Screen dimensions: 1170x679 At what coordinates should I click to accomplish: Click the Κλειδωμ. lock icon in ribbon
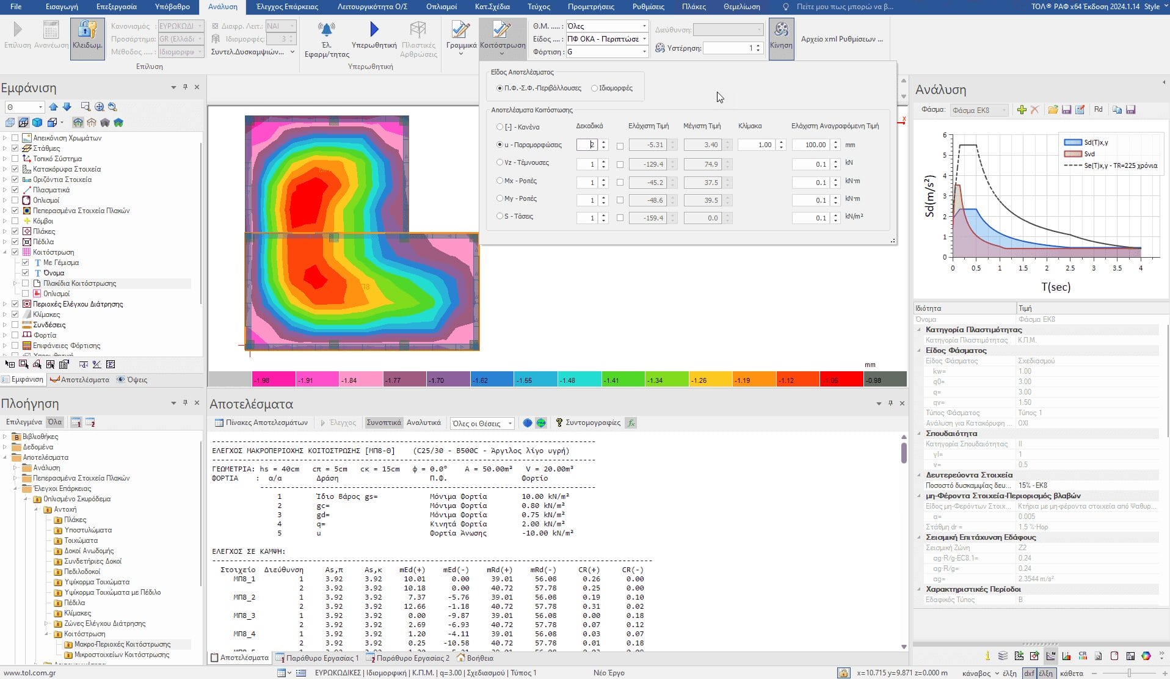[87, 31]
